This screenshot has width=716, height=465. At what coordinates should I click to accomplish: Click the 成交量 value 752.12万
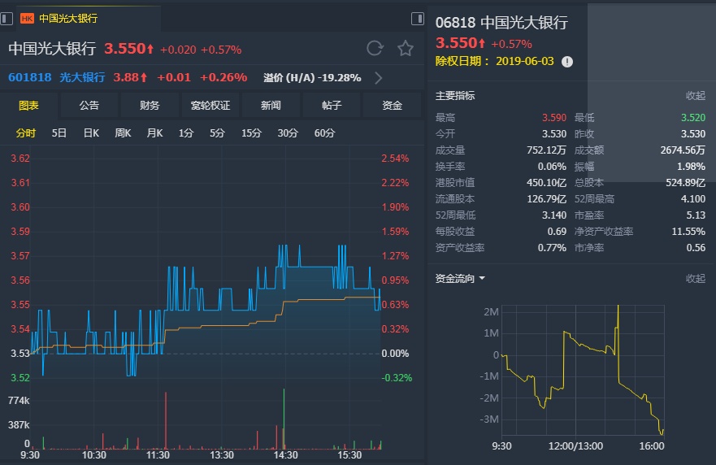[x=546, y=150]
